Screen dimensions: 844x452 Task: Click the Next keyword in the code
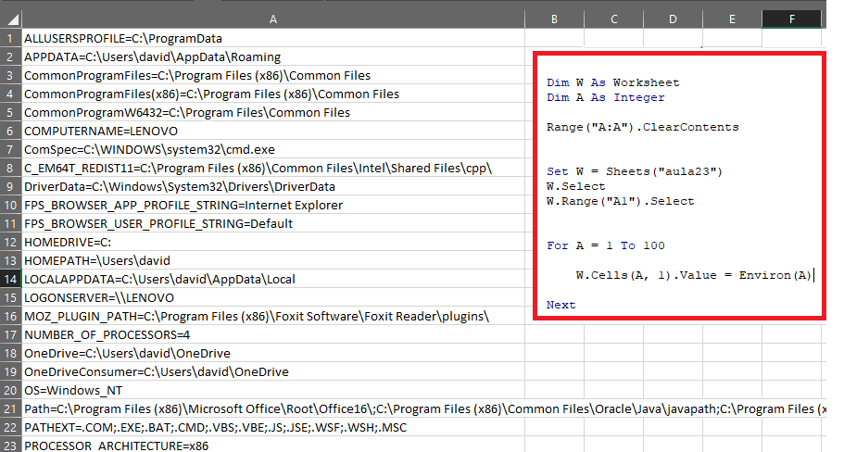pos(561,305)
